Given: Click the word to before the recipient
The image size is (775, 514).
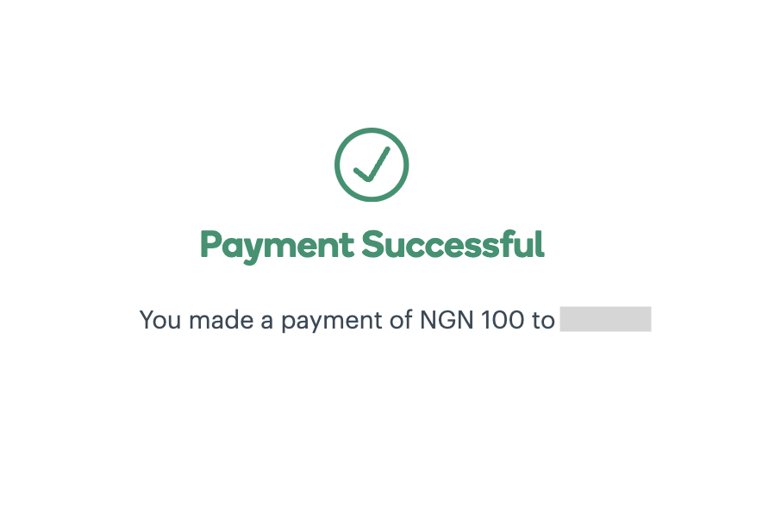Looking at the screenshot, I should (x=543, y=320).
